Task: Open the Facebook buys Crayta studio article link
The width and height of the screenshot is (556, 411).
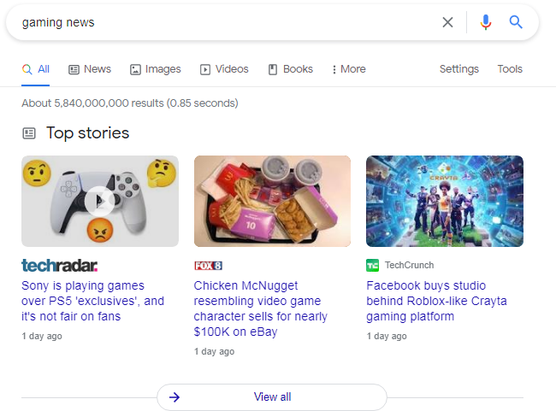Action: point(436,301)
